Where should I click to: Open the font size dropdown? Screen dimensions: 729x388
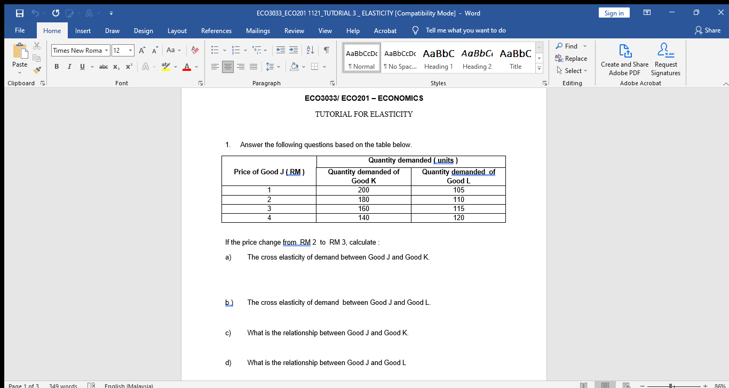[130, 50]
